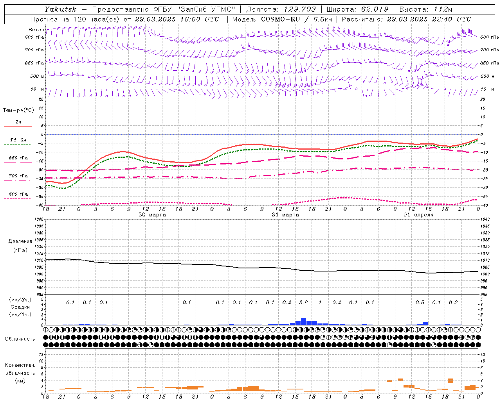Click the Осадки precipitation label
This screenshot has width=501, height=400.
(20, 307)
